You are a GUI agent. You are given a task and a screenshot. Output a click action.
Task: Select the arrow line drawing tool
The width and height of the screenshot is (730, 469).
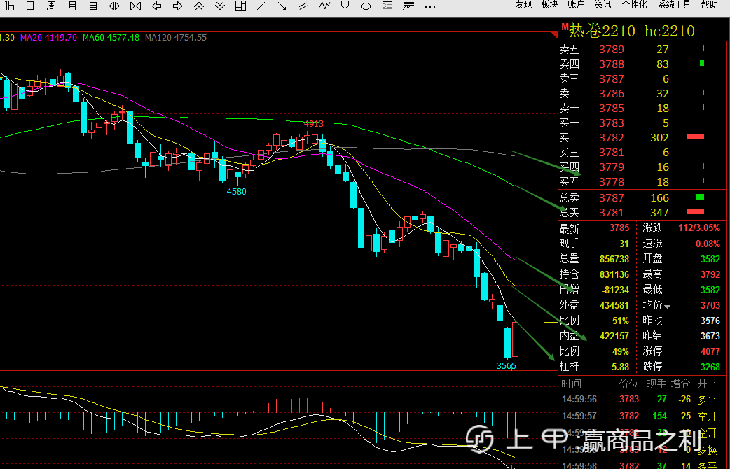point(282,6)
